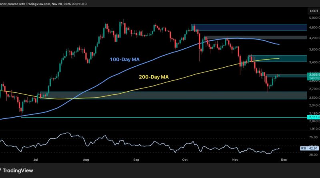Click the Nov label on time axis
320x178 pixels.
[x=234, y=159]
